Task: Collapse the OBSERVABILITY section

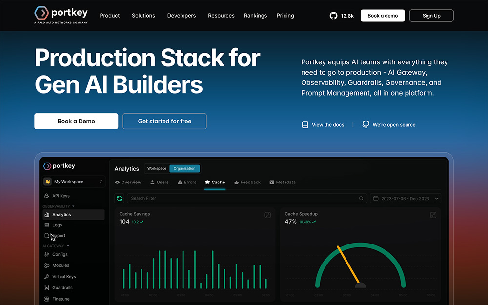Action: (59, 206)
